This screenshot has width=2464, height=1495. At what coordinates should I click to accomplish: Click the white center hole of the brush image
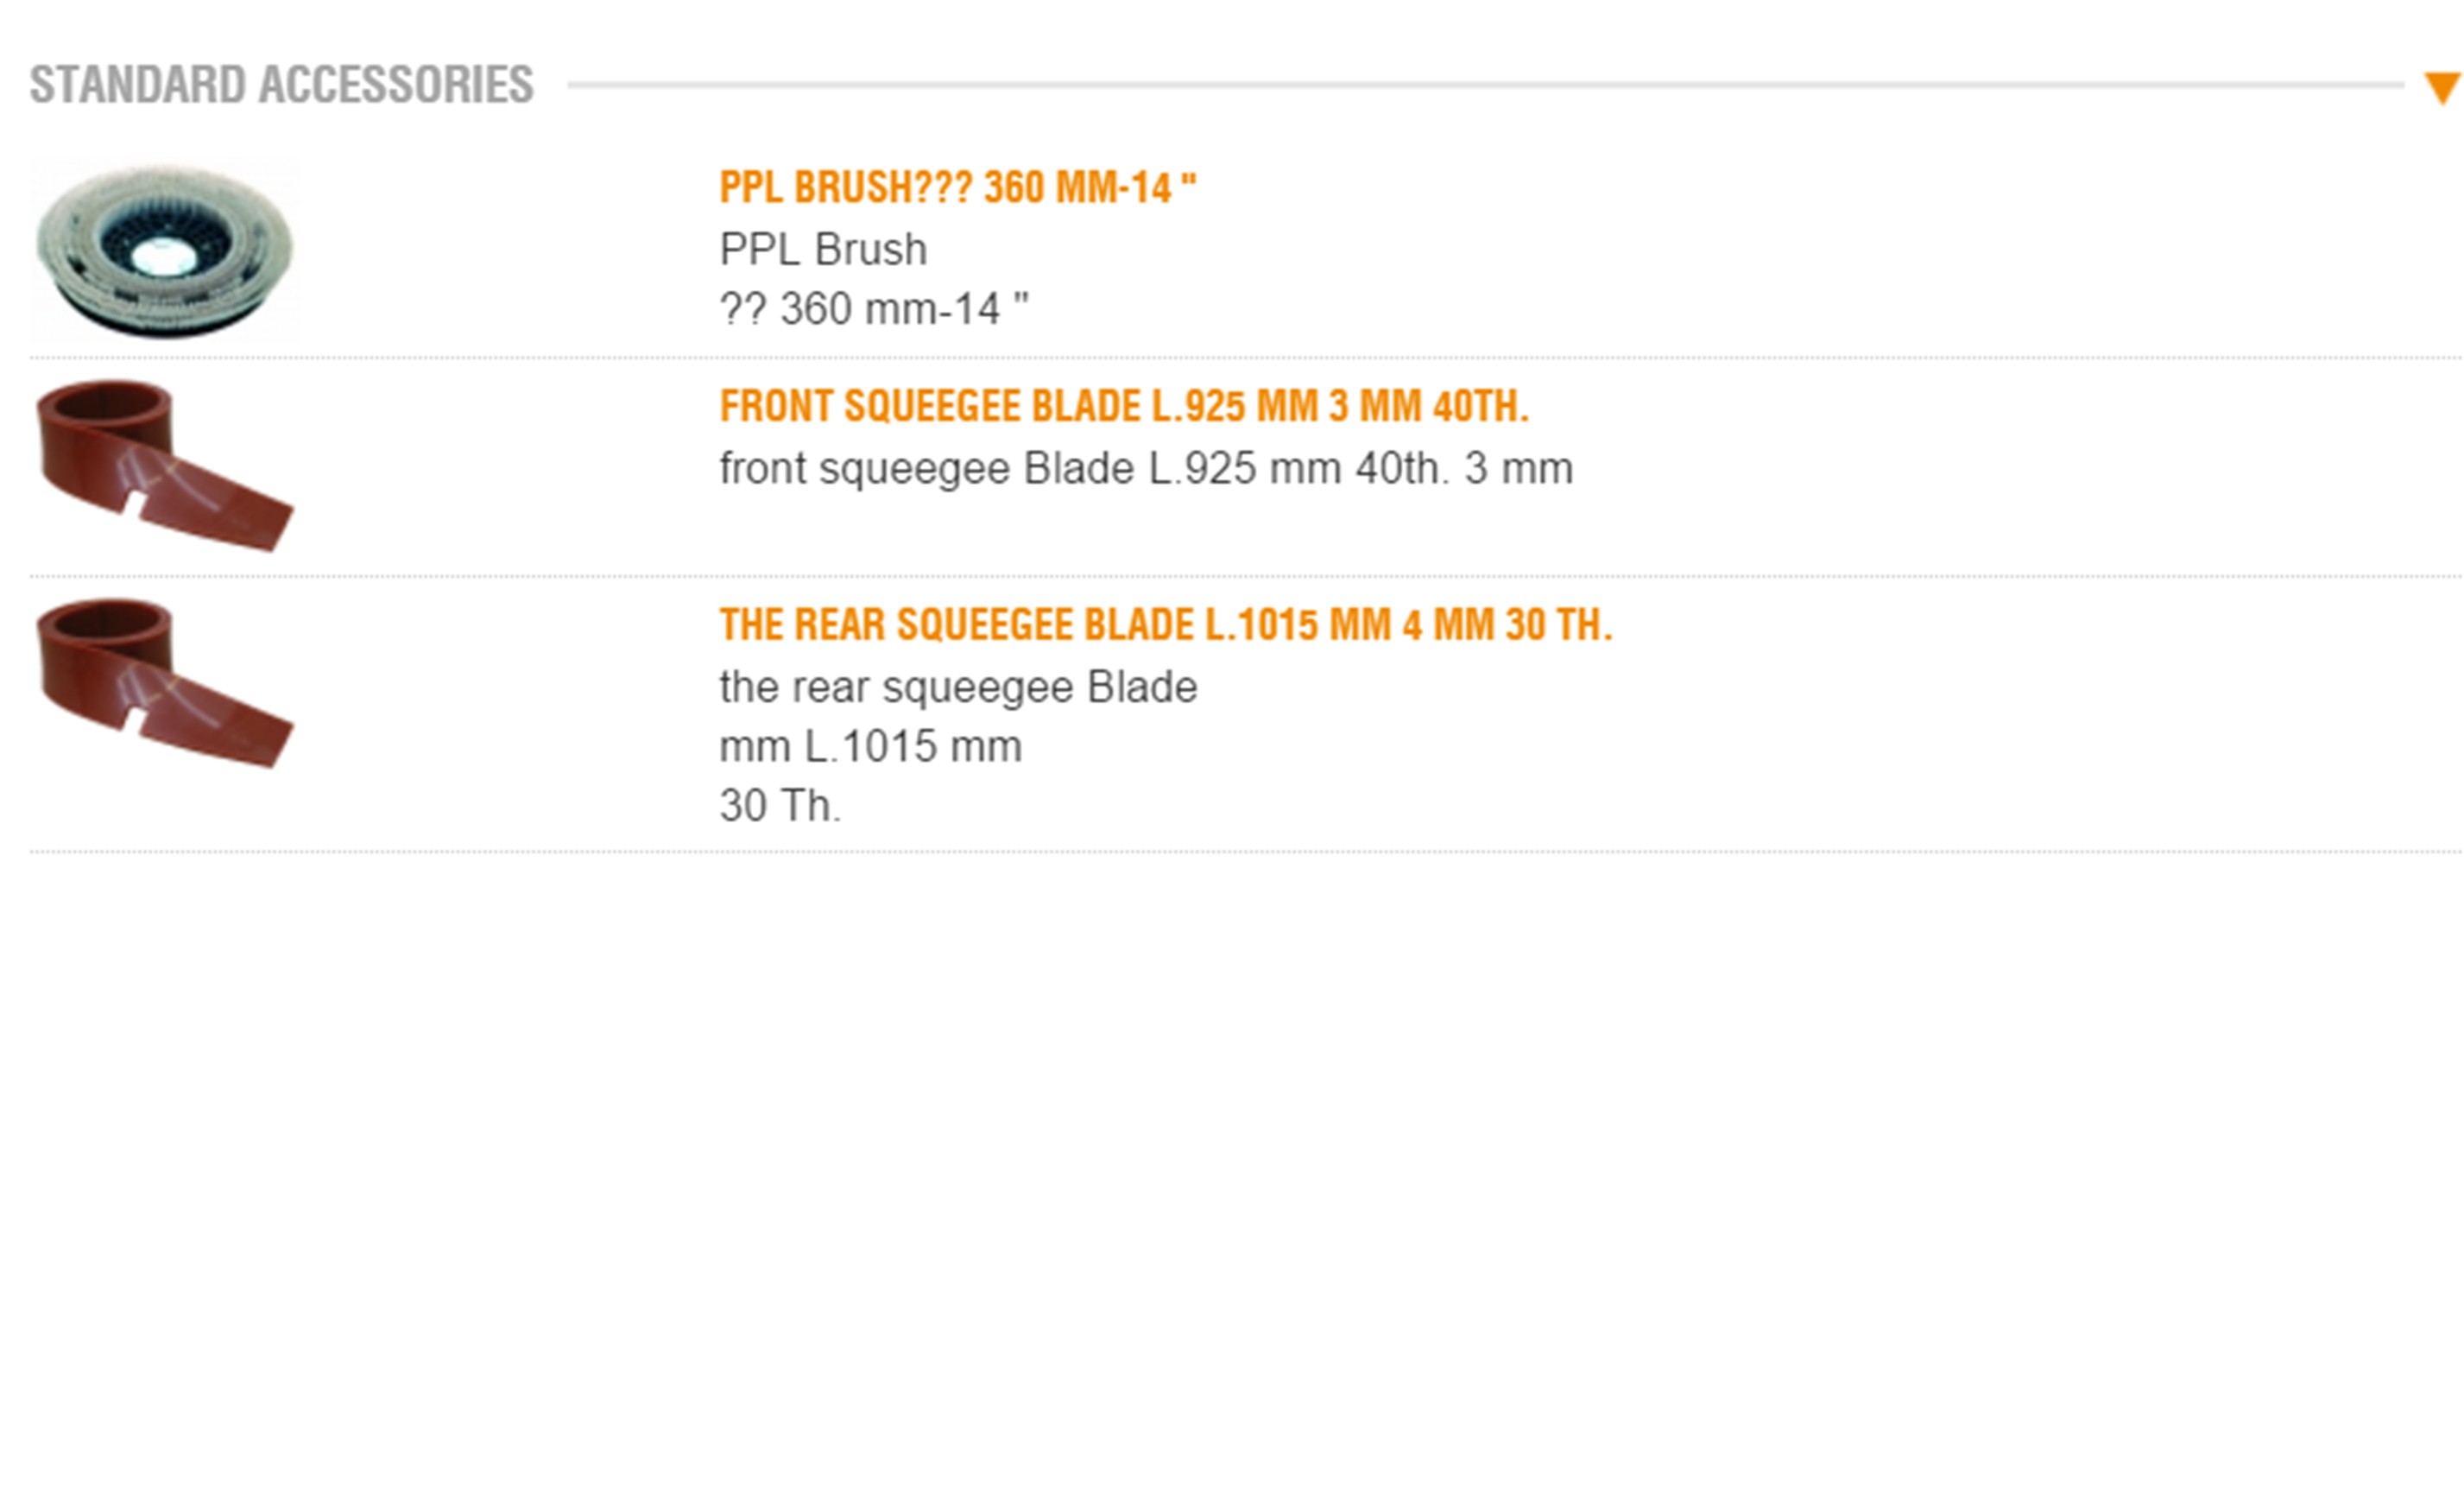(163, 257)
